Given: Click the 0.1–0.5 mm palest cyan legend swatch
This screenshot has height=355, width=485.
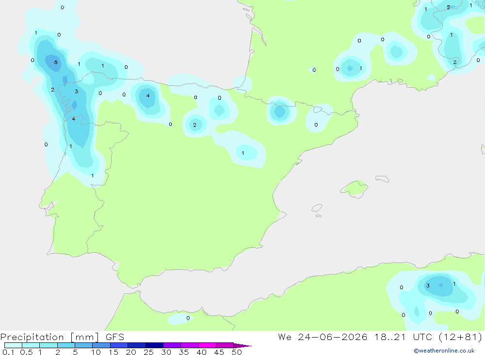Looking at the screenshot, I should pyautogui.click(x=13, y=345).
